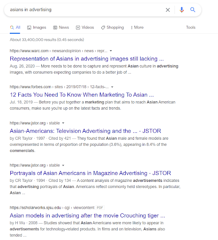Select the All results tab

pyautogui.click(x=15, y=28)
